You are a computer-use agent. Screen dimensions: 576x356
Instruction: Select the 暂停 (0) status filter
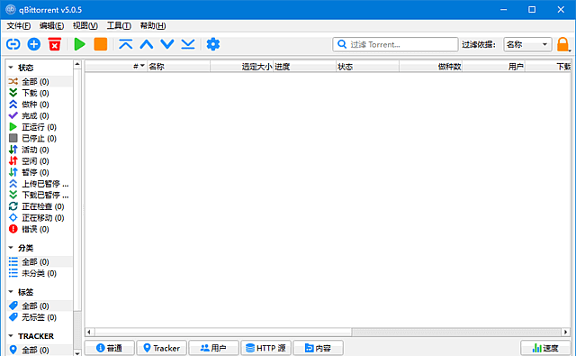click(40, 172)
